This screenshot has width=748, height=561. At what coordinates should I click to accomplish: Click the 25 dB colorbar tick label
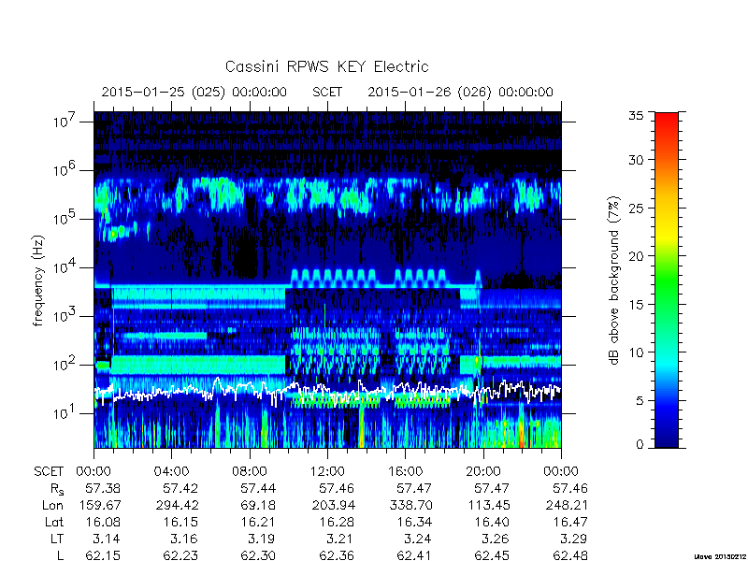[x=636, y=209]
